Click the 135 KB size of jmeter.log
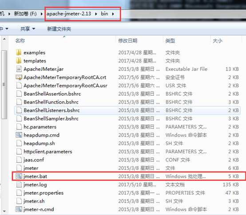The width and height of the screenshot is (246, 215). (231, 184)
